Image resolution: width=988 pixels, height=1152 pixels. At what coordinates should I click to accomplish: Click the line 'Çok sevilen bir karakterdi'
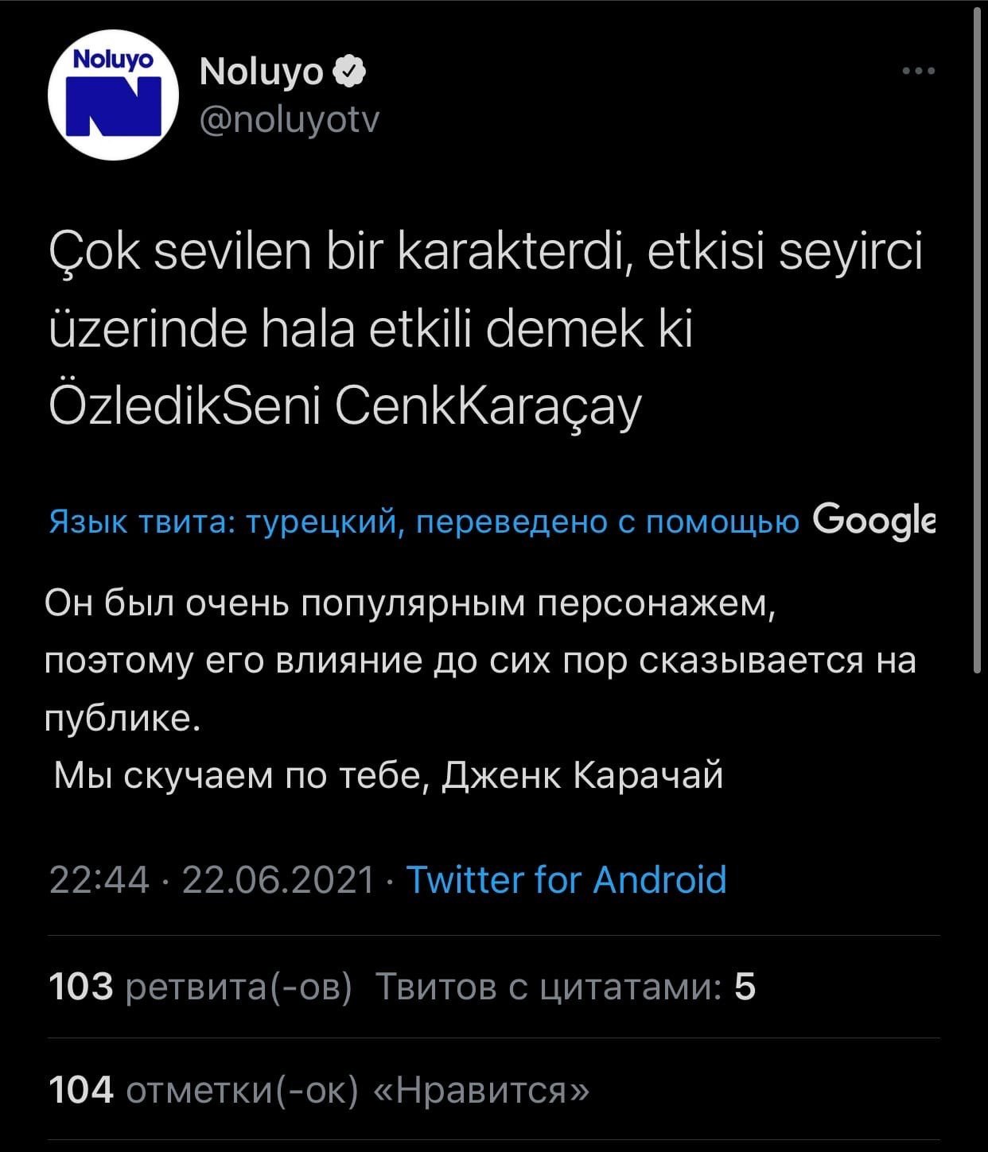click(485, 254)
